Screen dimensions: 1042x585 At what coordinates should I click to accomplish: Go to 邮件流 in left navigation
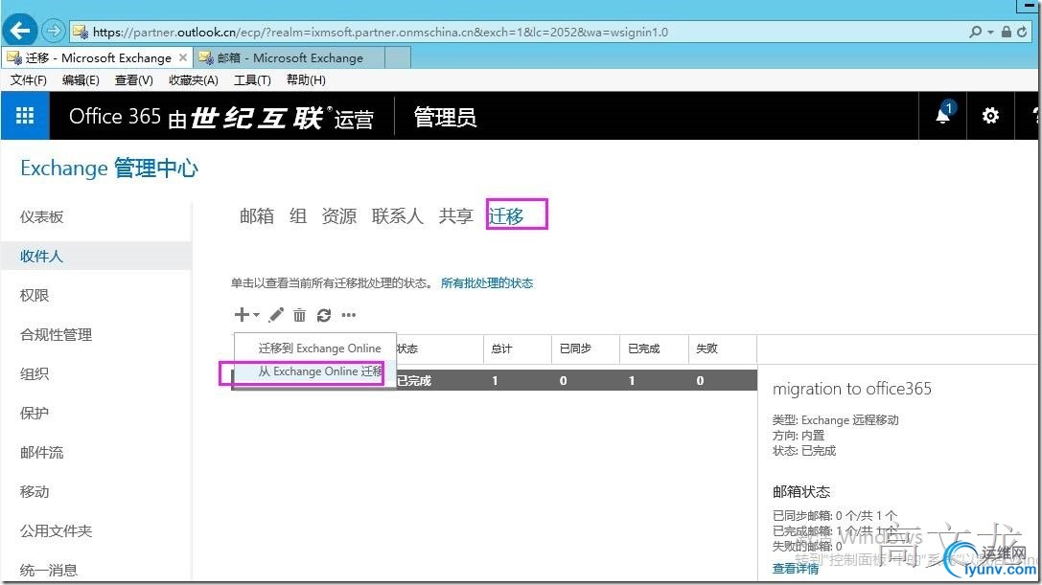(x=42, y=453)
